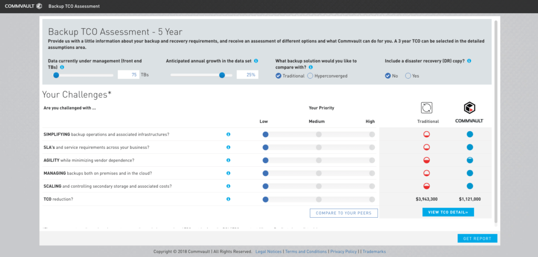Click Traditional TCO value $3,943,300
538x257 pixels.
427,199
